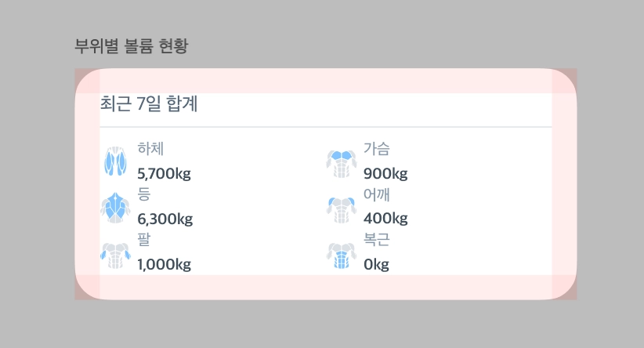The image size is (644, 348).
Task: Click the 5,700kg volume value
Action: pyautogui.click(x=165, y=173)
